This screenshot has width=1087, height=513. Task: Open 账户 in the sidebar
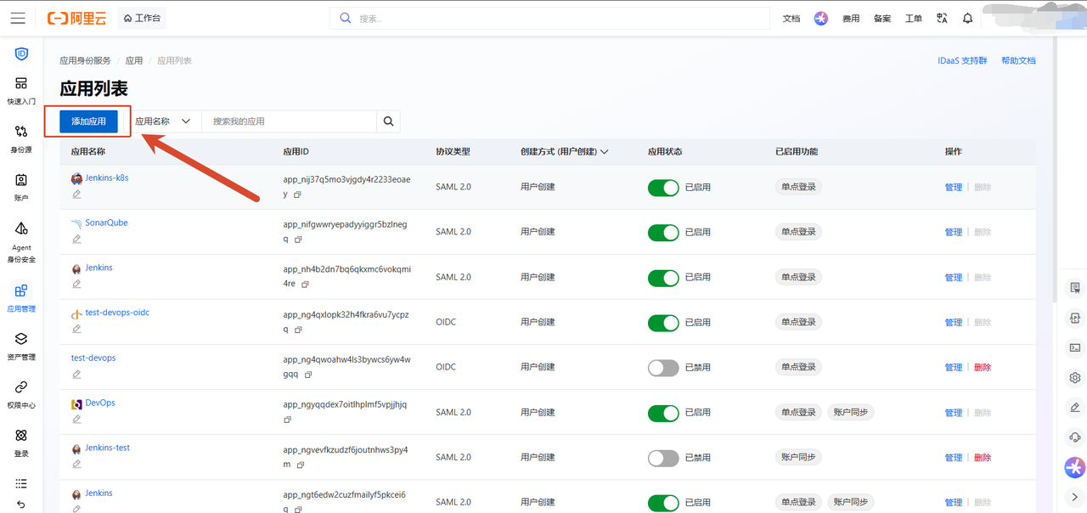point(21,188)
